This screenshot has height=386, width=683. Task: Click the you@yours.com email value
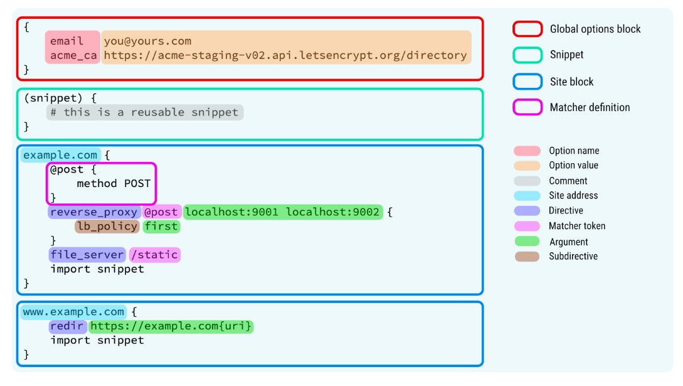coord(148,41)
